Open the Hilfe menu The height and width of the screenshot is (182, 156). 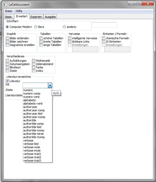pyautogui.click(x=19, y=11)
